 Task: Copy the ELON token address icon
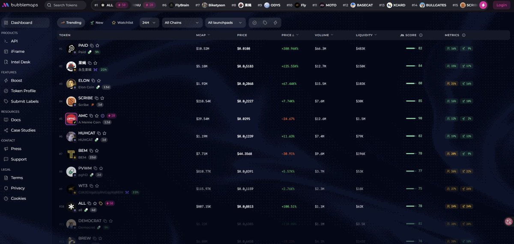tap(93, 81)
